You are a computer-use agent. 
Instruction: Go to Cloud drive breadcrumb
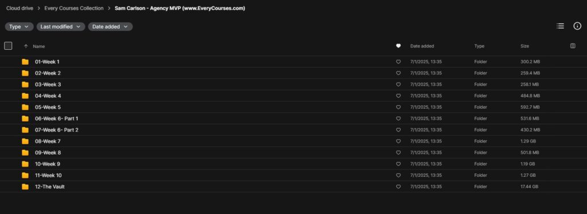click(20, 8)
